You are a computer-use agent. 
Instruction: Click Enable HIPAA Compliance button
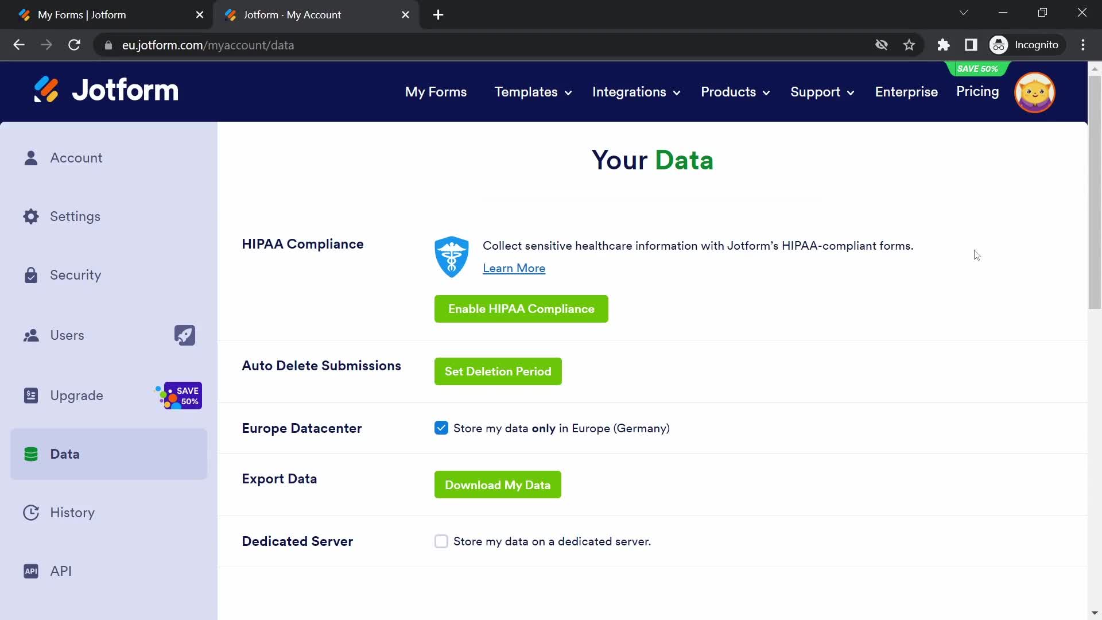point(521,309)
